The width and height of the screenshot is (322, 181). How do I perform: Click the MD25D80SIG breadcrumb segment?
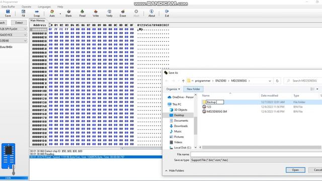[239, 81]
